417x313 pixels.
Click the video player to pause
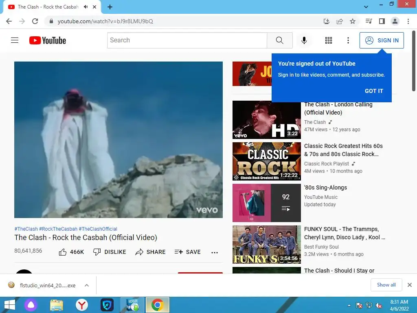click(119, 140)
